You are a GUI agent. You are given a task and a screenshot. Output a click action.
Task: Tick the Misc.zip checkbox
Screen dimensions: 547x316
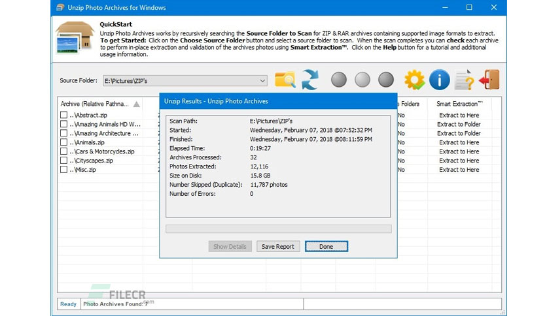coord(64,170)
